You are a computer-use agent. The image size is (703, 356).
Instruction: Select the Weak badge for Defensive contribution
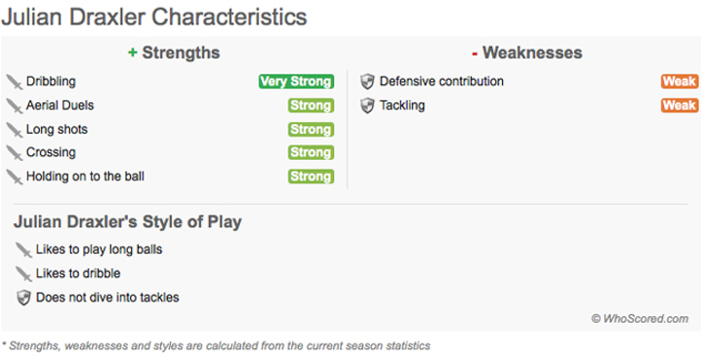[x=680, y=82]
